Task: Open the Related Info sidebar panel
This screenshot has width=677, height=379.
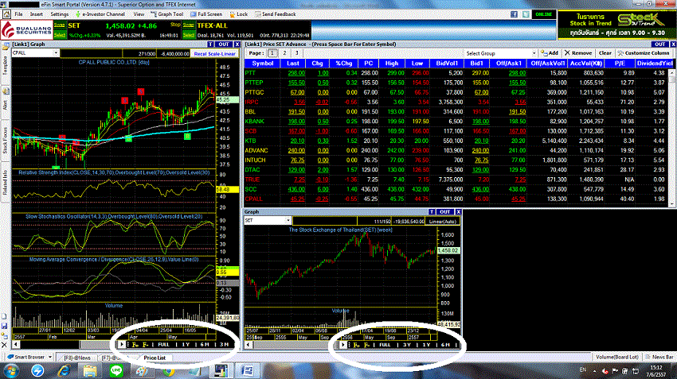Action: click(6, 183)
